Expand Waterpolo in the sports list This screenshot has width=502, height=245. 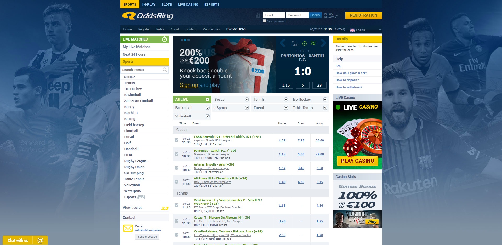(133, 191)
